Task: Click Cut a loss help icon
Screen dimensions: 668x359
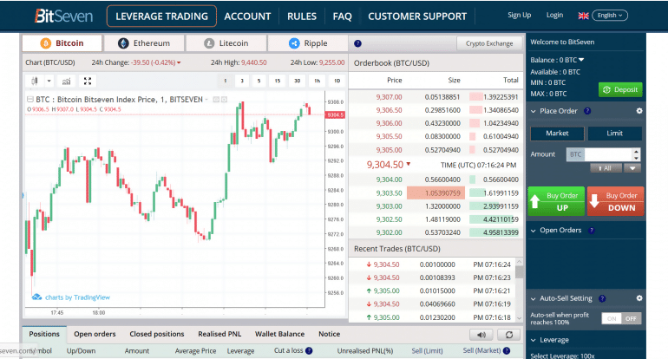Action: coord(309,350)
